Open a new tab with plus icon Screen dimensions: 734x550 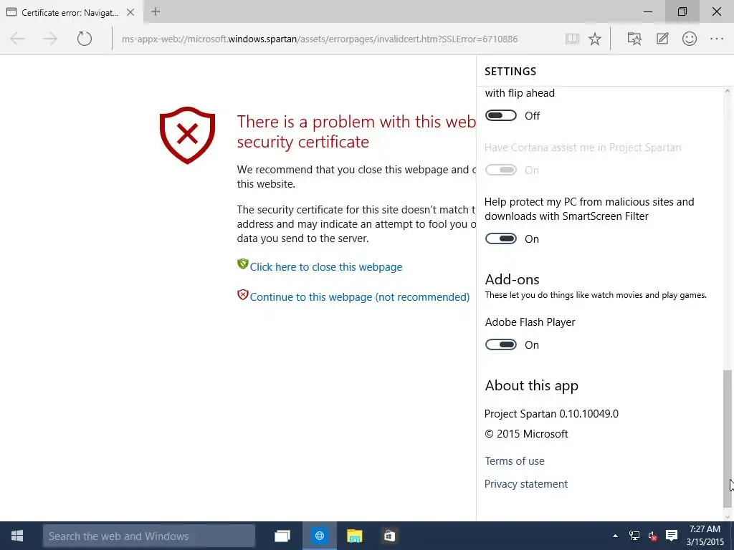(x=156, y=11)
